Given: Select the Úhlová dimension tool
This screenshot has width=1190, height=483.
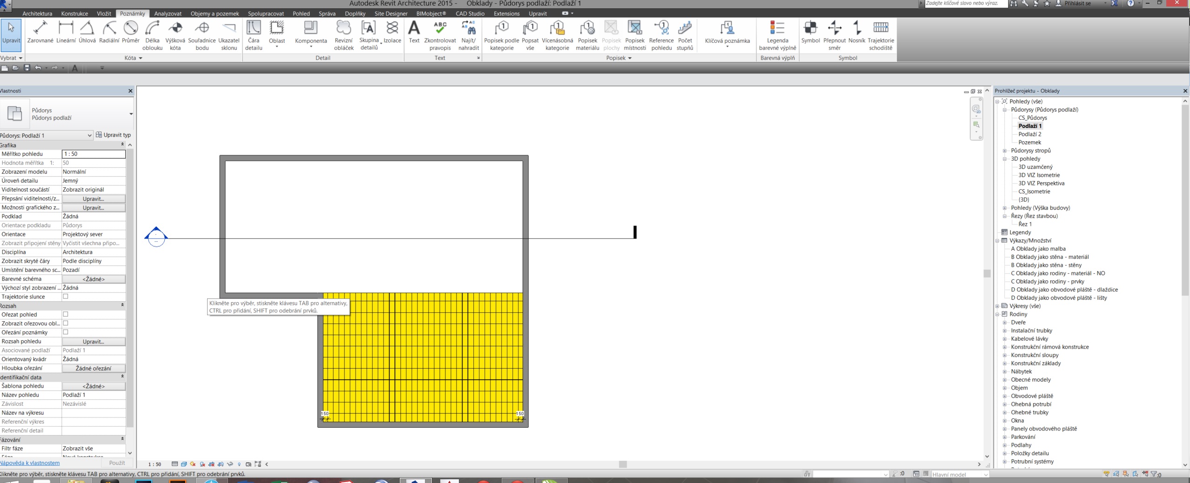Looking at the screenshot, I should pos(87,33).
